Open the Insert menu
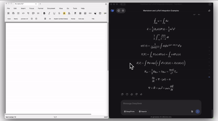The height and width of the screenshot is (121, 218). click(x=23, y=8)
